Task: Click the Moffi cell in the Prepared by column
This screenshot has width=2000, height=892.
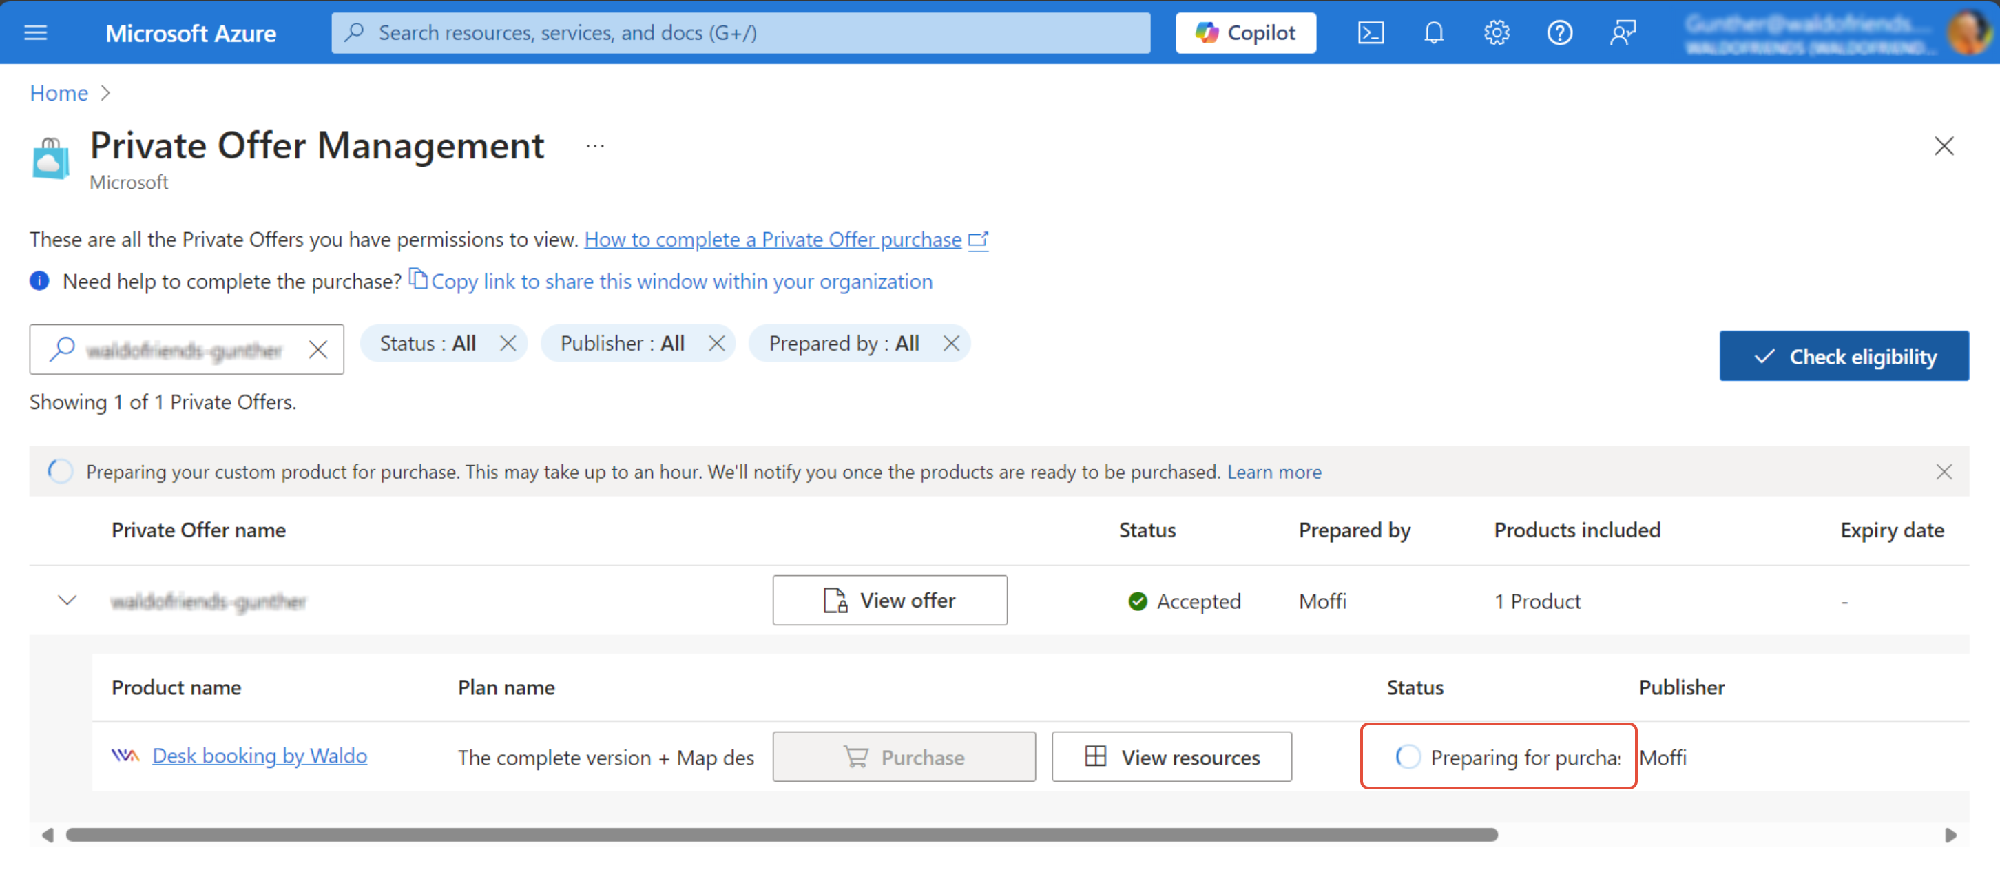Action: tap(1322, 601)
